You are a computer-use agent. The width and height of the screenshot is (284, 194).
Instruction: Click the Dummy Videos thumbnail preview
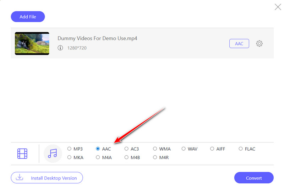pyautogui.click(x=32, y=43)
